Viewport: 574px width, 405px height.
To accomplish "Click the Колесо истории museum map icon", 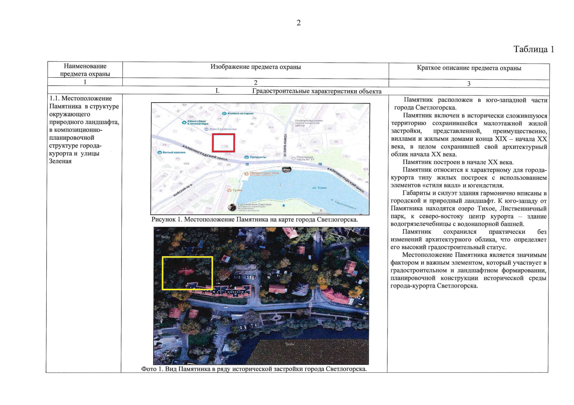I will [224, 113].
